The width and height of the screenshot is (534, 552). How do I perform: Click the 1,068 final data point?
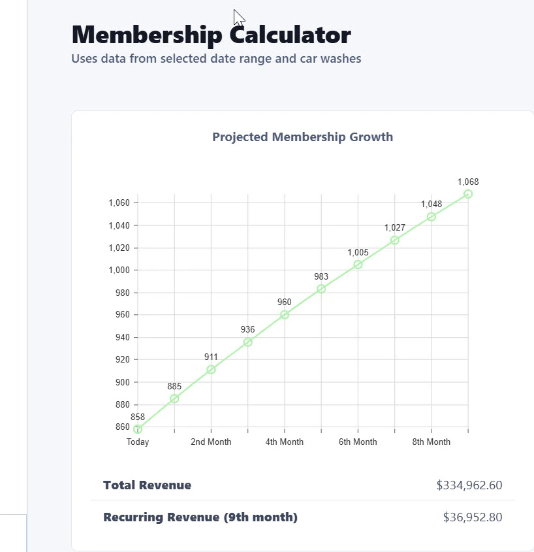pyautogui.click(x=468, y=194)
